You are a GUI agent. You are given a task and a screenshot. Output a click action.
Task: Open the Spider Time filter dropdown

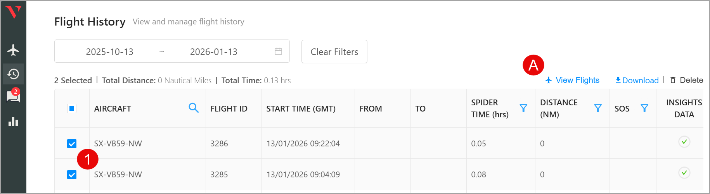[x=523, y=108]
